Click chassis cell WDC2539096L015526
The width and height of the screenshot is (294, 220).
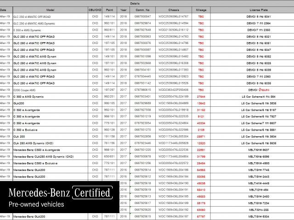point(174,83)
